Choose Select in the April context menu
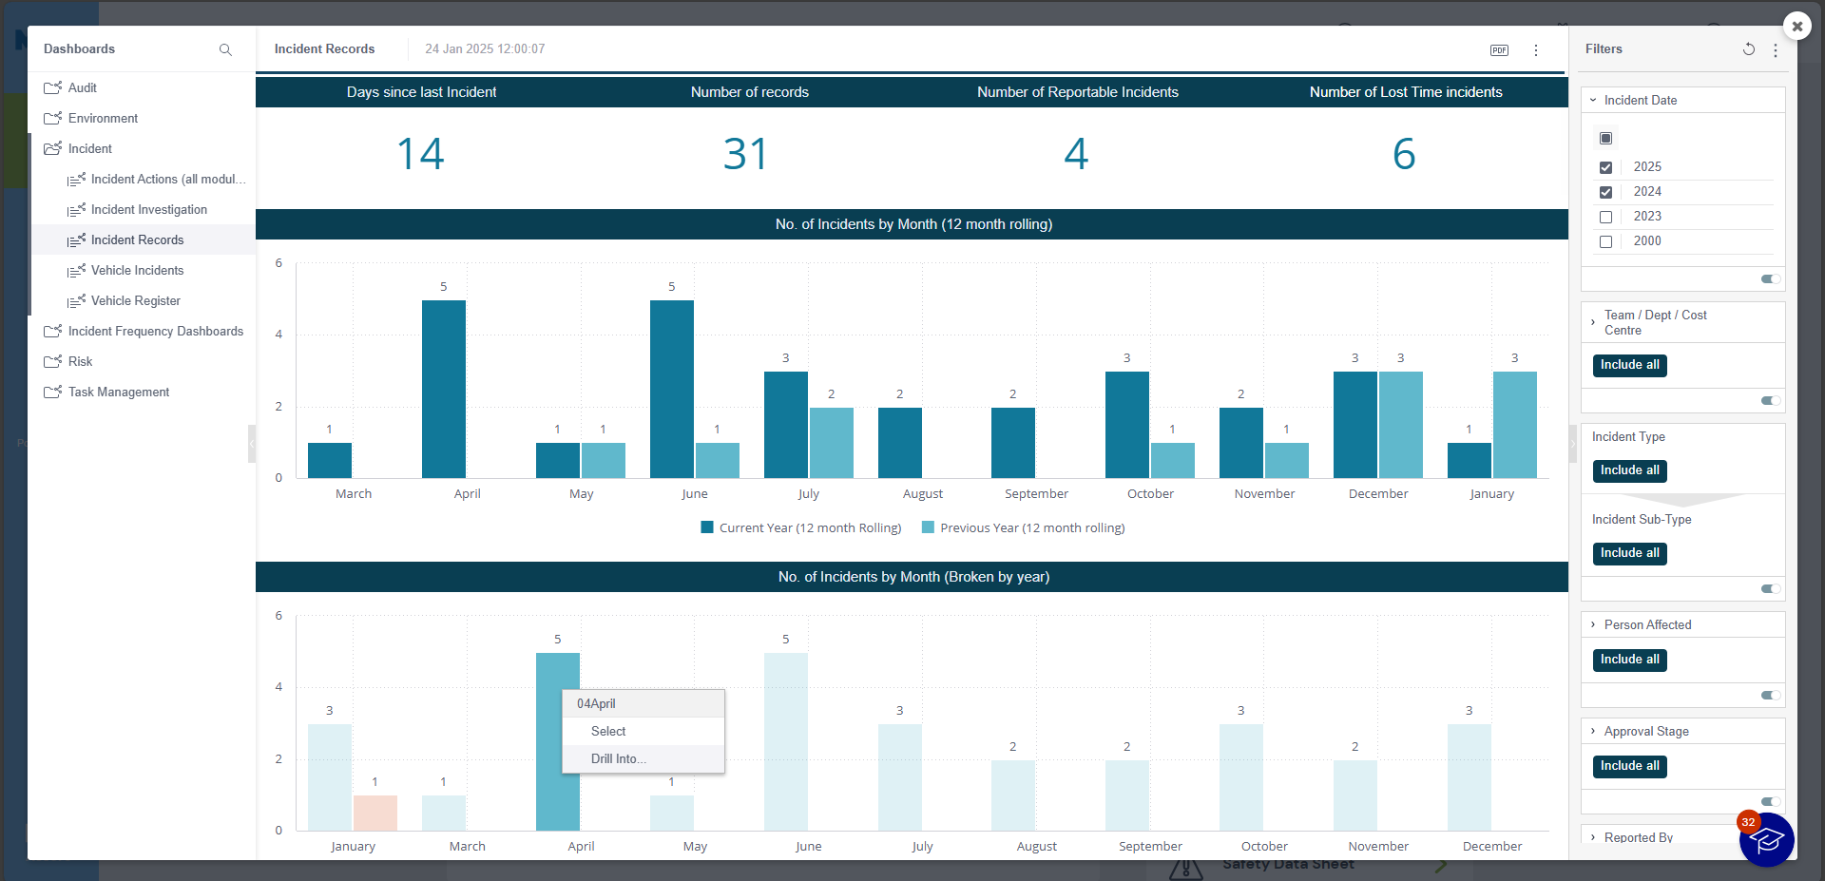Image resolution: width=1825 pixels, height=881 pixels. pyautogui.click(x=608, y=731)
